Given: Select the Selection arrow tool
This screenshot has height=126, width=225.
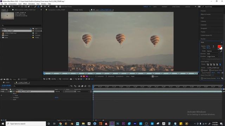Looking at the screenshot, I should [6, 7].
